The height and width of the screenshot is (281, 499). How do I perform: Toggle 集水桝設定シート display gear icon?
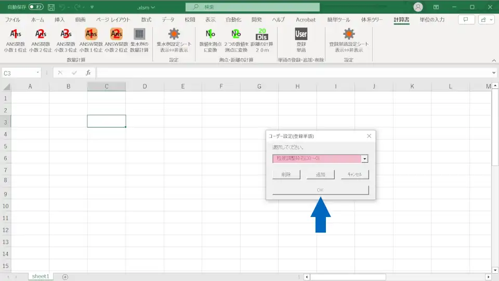tap(174, 34)
